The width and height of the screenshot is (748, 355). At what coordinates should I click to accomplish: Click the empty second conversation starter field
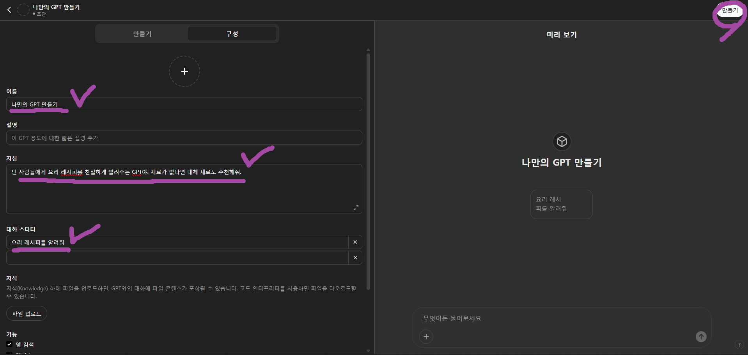pyautogui.click(x=177, y=258)
